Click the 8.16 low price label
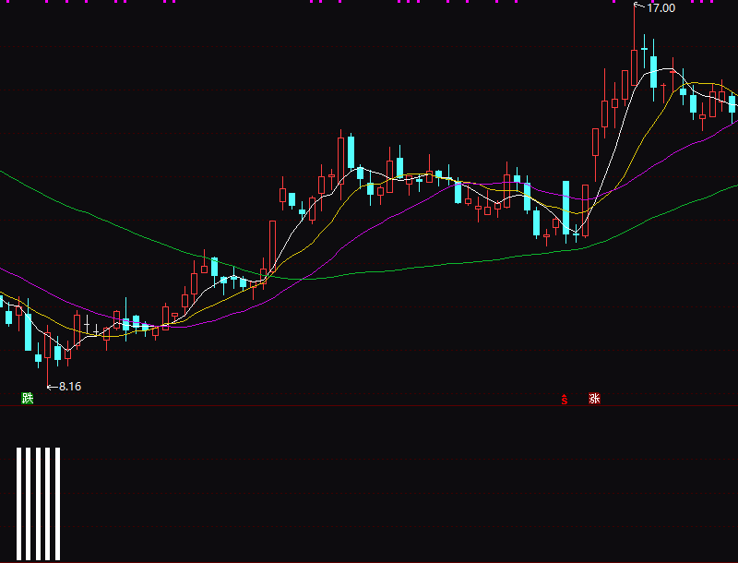Image resolution: width=738 pixels, height=563 pixels. [70, 387]
